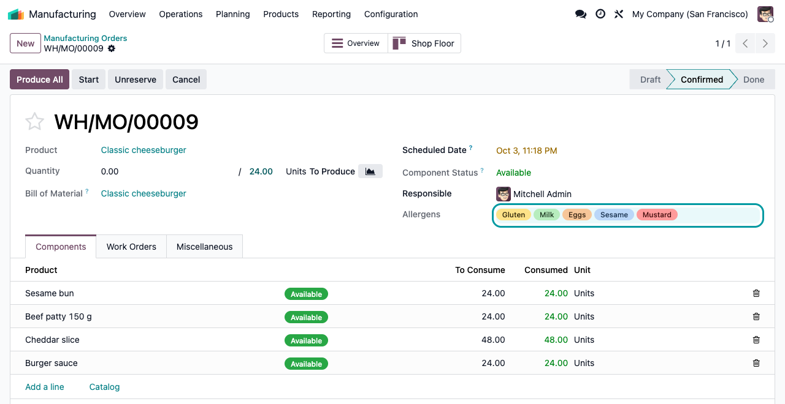Viewport: 785px width, 404px height.
Task: Open the Reporting menu
Action: (331, 14)
